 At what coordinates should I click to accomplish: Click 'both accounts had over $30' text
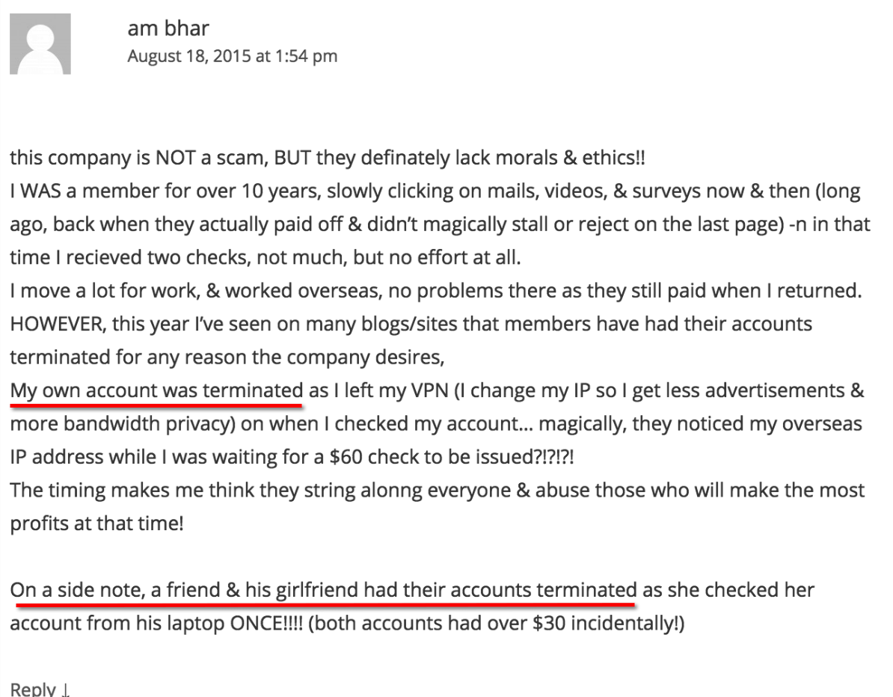[441, 624]
